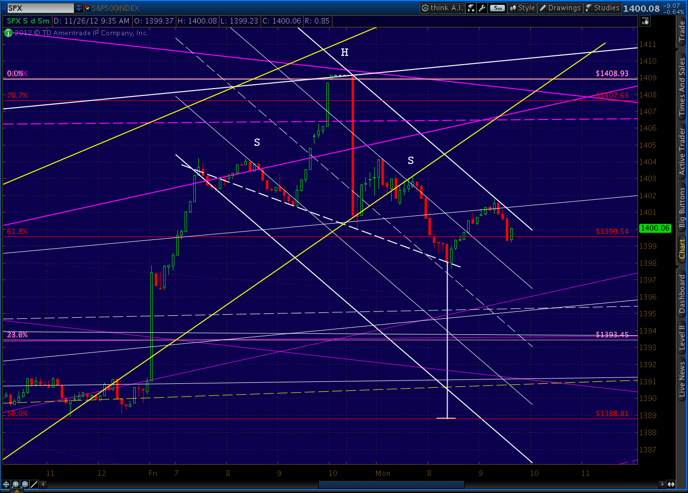Screen dimensions: 688x493
Task: Click the 'SPX 5 d 5m' chart label
Action: 28,21
